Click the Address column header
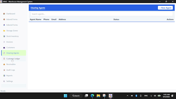The image size is (176, 99). point(62,19)
